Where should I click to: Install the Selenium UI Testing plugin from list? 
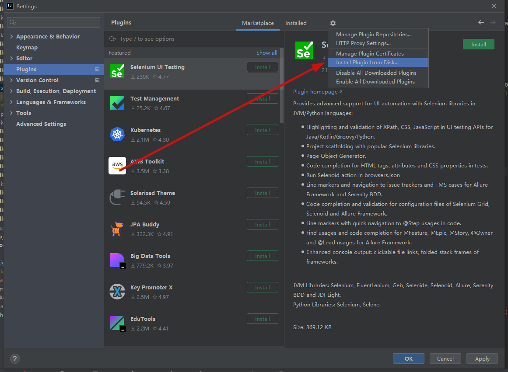click(x=263, y=67)
